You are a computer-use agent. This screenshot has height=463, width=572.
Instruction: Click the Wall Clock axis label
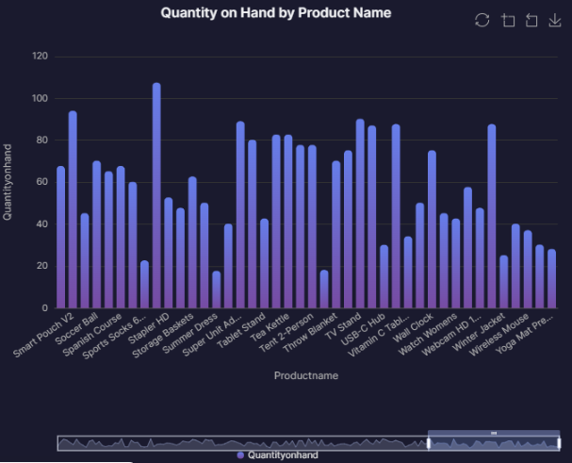point(416,329)
